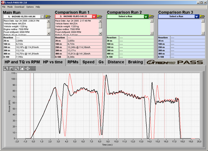
Task: Open the Help menu
Action: [x=38, y=7]
